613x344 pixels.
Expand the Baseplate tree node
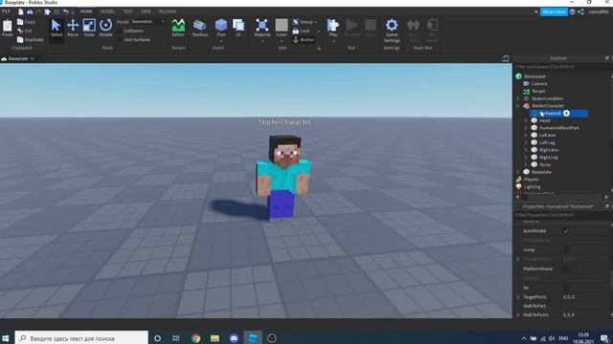(518, 172)
